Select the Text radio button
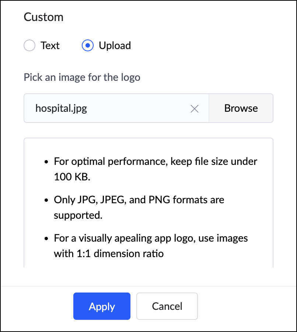 (x=29, y=46)
